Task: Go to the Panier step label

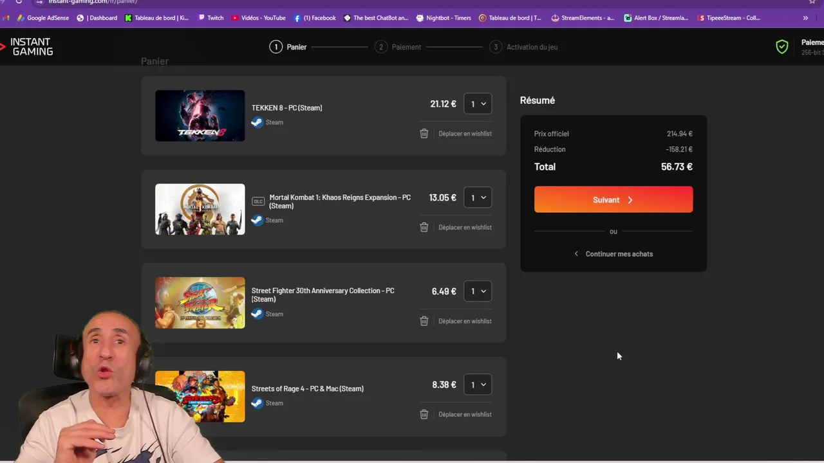Action: coord(296,47)
